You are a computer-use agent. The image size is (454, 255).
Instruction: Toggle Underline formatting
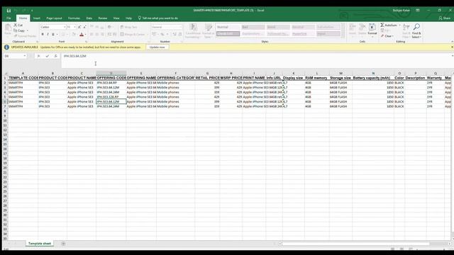pos(53,35)
